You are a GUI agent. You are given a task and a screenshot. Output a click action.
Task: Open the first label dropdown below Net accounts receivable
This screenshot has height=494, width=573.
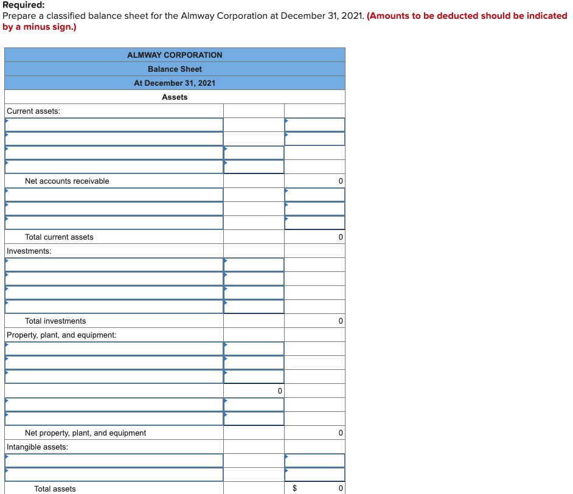click(x=113, y=194)
